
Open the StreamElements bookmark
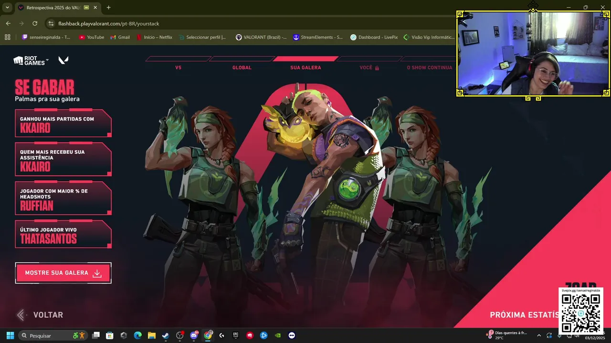[318, 37]
